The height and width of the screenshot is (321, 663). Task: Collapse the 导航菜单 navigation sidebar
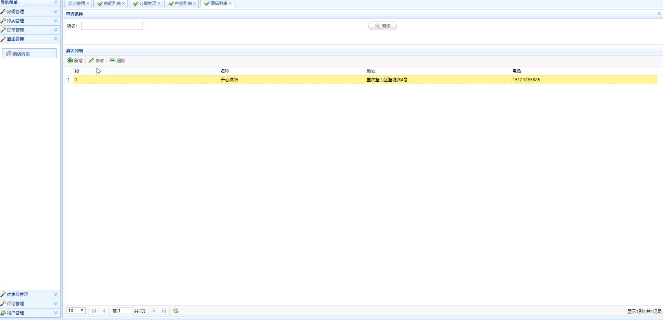click(55, 2)
